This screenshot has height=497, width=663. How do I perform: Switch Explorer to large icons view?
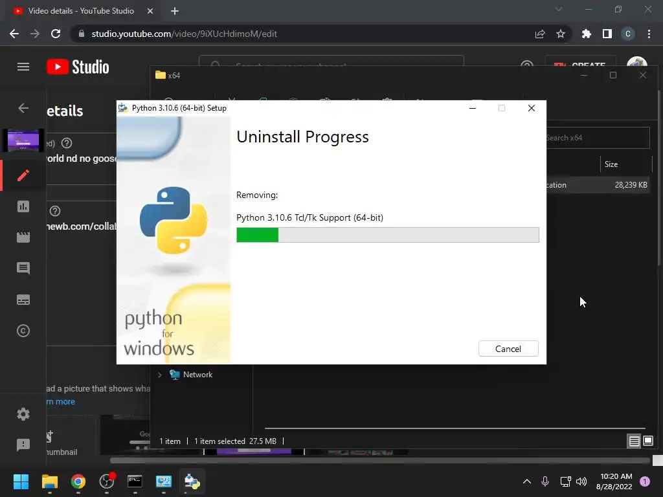coord(647,441)
